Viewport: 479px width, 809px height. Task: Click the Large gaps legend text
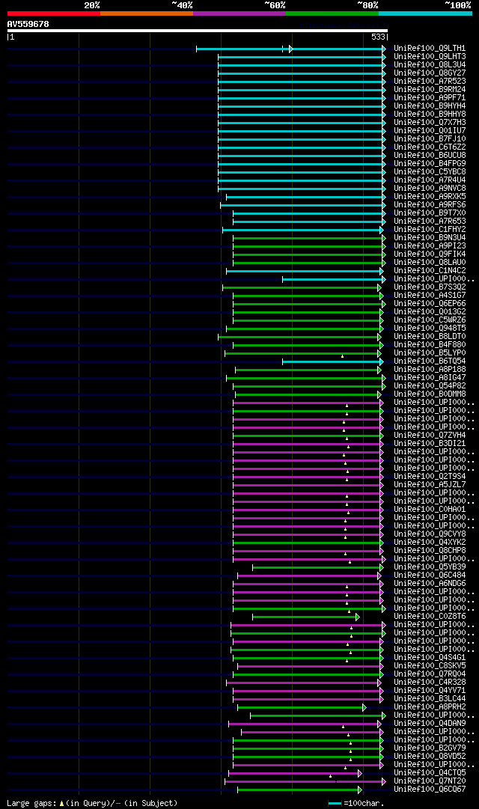tap(92, 803)
